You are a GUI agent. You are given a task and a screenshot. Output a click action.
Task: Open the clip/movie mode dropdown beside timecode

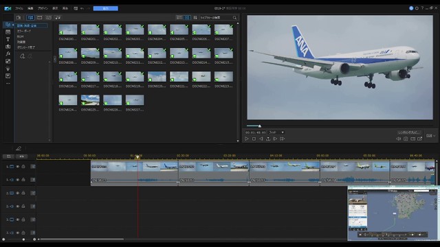click(x=276, y=132)
